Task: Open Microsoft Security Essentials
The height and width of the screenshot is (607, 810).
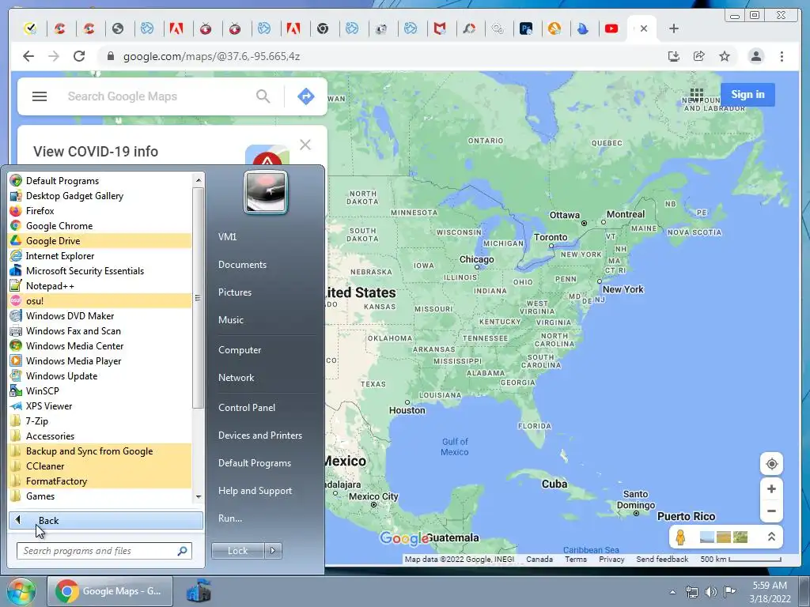Action: (85, 270)
